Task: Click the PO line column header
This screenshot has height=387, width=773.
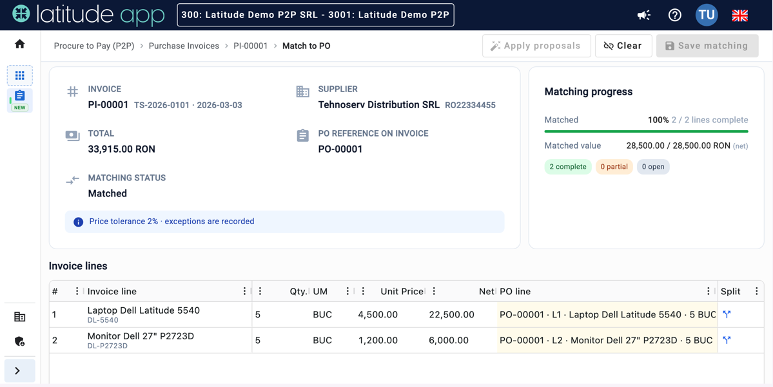Action: coord(515,292)
